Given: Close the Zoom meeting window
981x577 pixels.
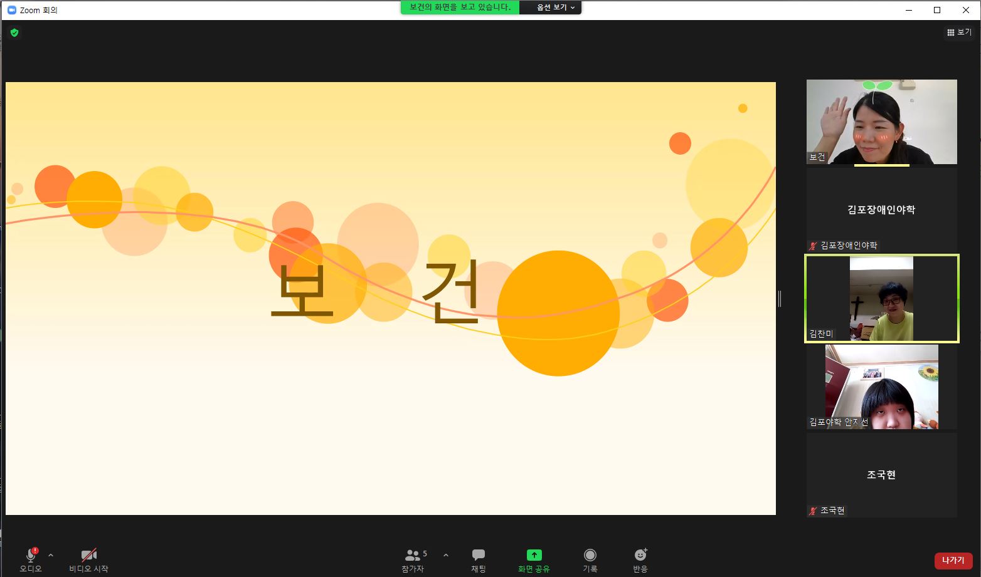Looking at the screenshot, I should tap(966, 10).
